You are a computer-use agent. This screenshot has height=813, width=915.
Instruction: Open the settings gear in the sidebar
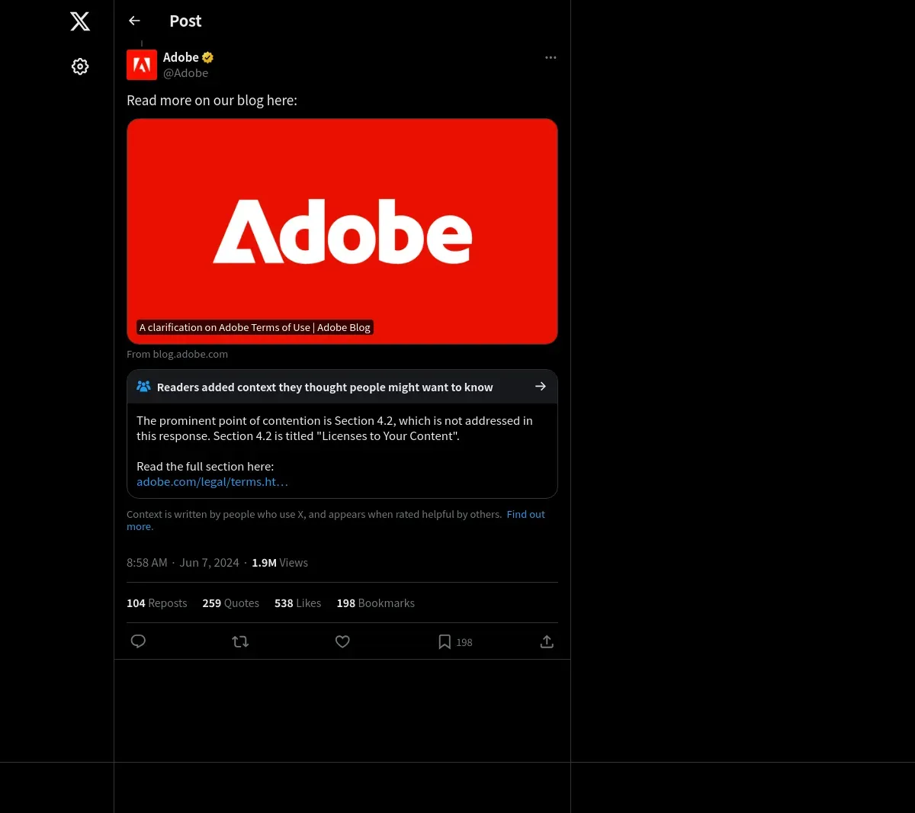click(80, 66)
